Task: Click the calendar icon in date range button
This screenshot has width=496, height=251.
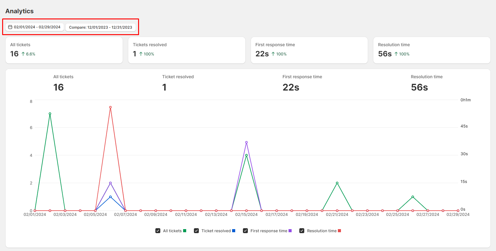Action: [x=10, y=27]
